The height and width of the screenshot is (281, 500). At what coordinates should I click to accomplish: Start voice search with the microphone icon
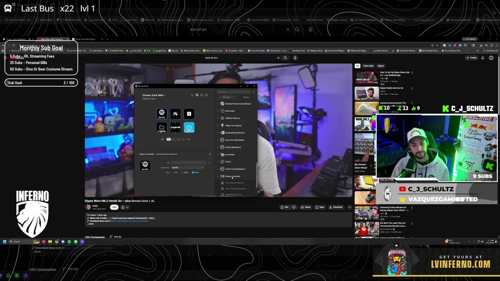(295, 58)
